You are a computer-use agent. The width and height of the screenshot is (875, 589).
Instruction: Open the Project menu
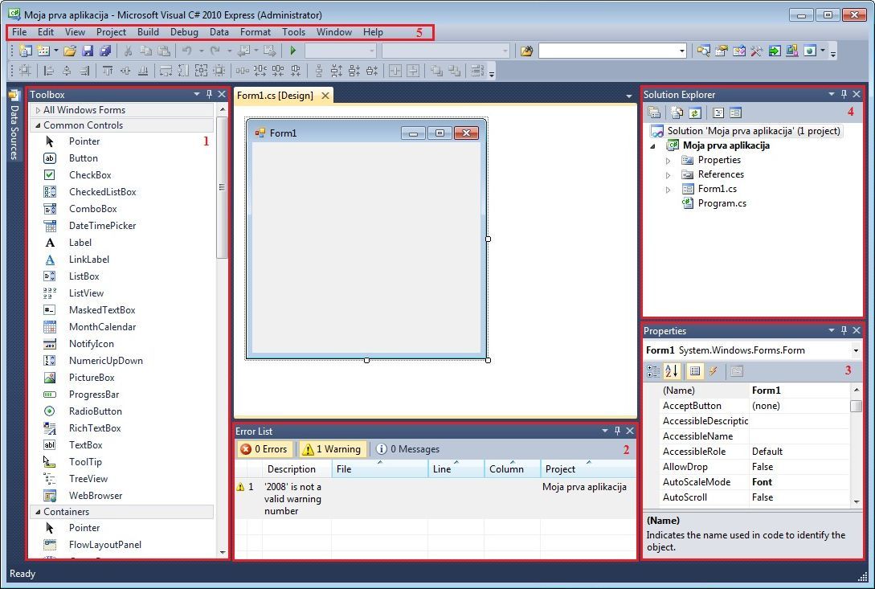coord(111,32)
